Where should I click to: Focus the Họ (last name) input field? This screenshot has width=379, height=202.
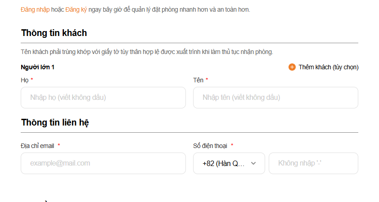[x=103, y=98]
